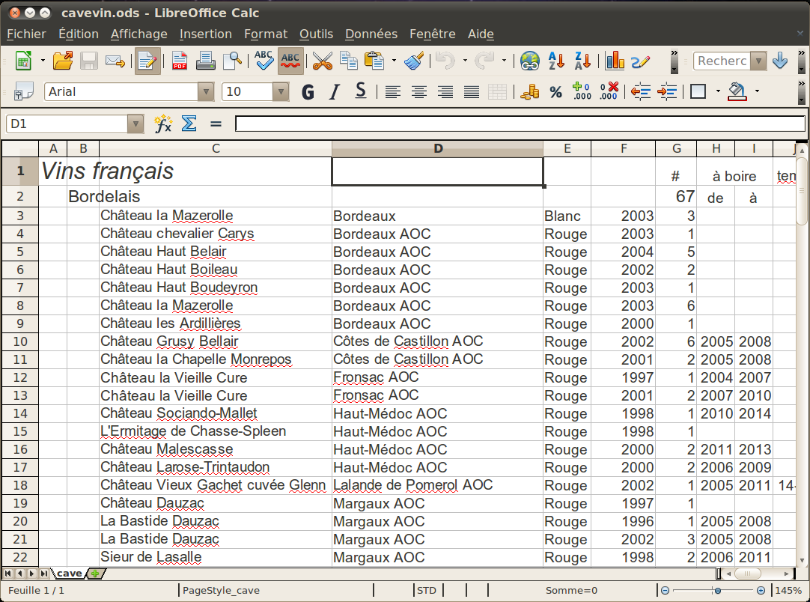Open the Format menu

(266, 34)
